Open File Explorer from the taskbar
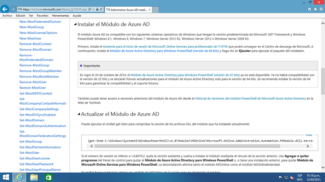Screen dimensions: 325x182 click(34, 177)
